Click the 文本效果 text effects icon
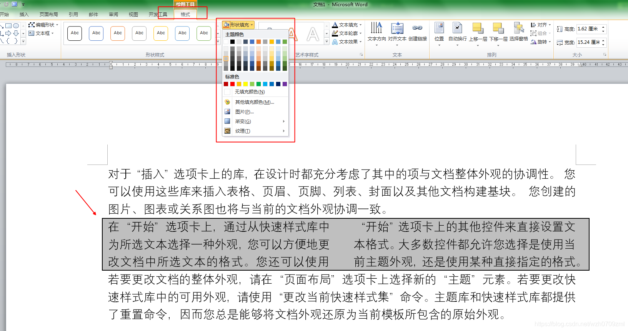 tap(335, 42)
